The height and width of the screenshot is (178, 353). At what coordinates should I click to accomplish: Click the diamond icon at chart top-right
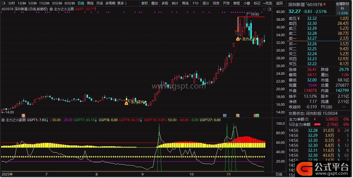click(264, 9)
